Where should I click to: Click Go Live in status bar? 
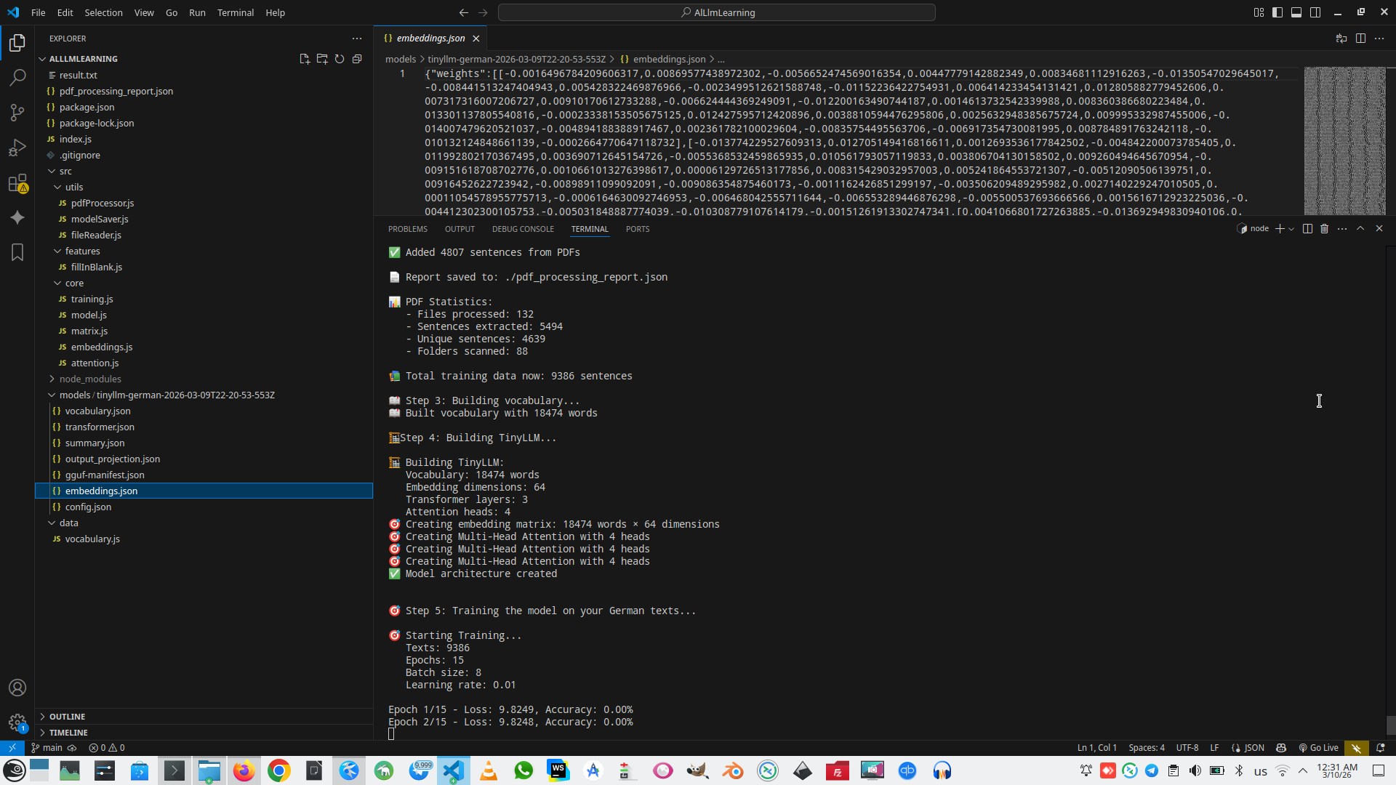[1319, 748]
